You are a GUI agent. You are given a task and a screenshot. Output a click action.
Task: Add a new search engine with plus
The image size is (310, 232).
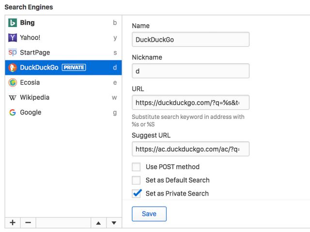click(13, 222)
